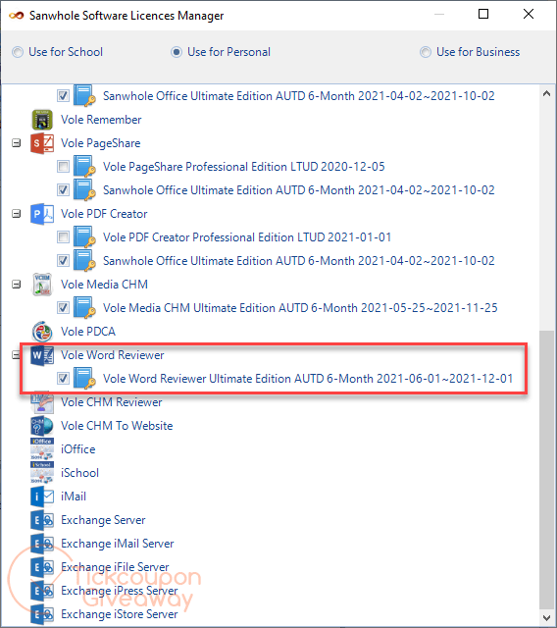
Task: Click Sanwhole Office licence icon under Vole PDF Creator
Action: (84, 261)
